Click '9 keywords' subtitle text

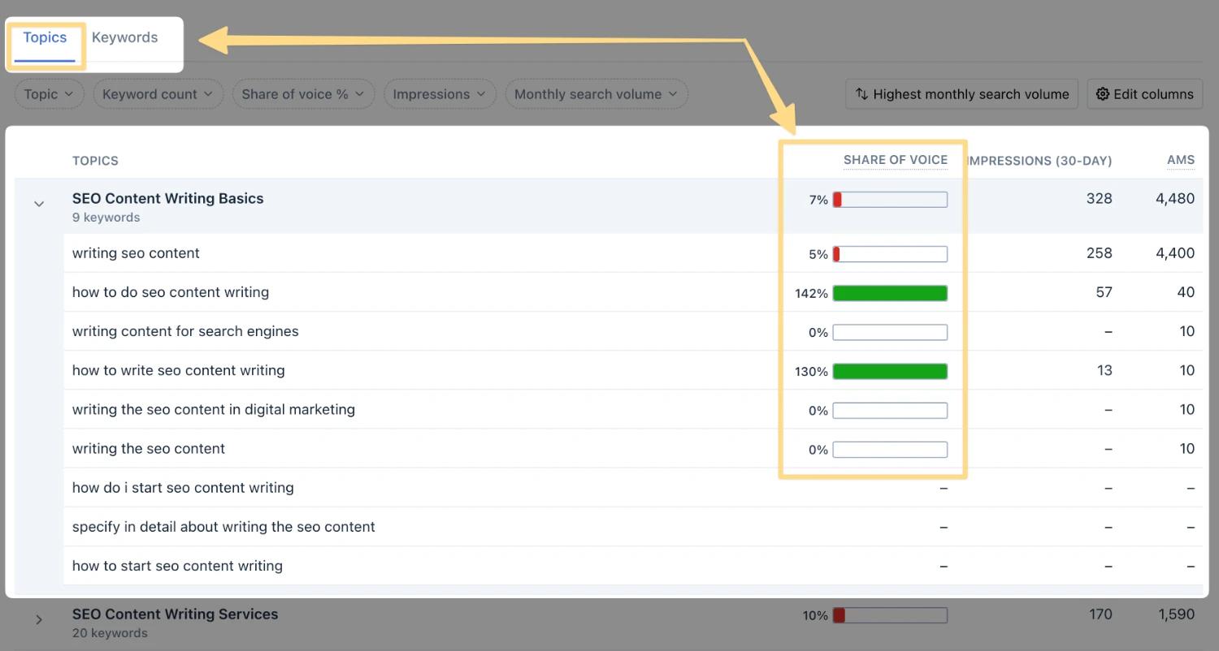[x=106, y=218]
